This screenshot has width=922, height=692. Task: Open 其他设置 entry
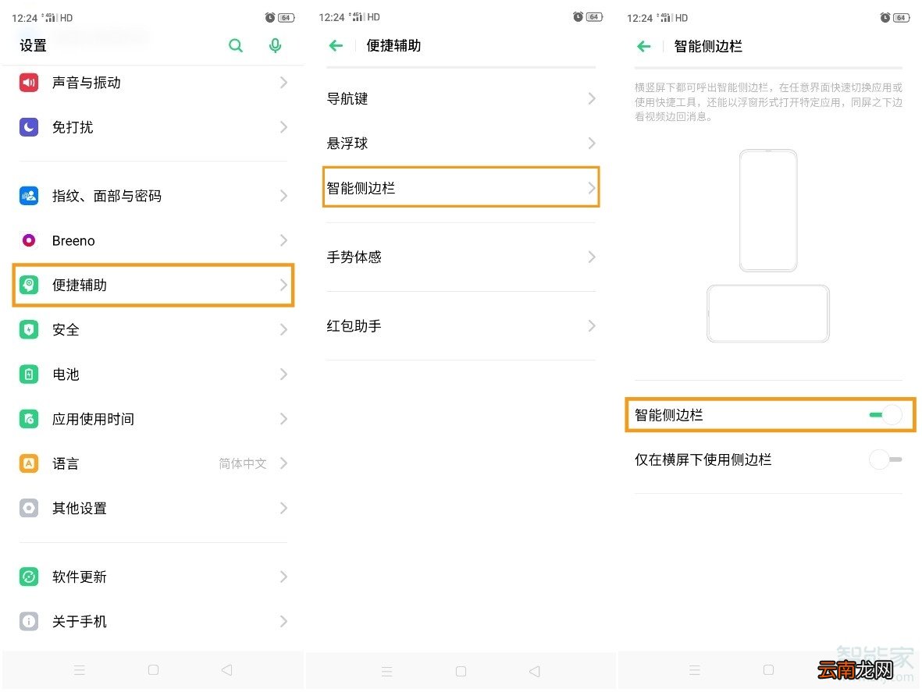(153, 508)
